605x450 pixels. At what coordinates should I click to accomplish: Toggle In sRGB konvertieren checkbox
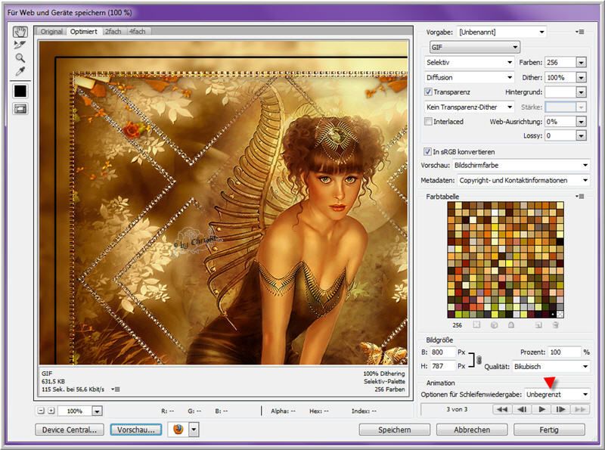pos(427,151)
